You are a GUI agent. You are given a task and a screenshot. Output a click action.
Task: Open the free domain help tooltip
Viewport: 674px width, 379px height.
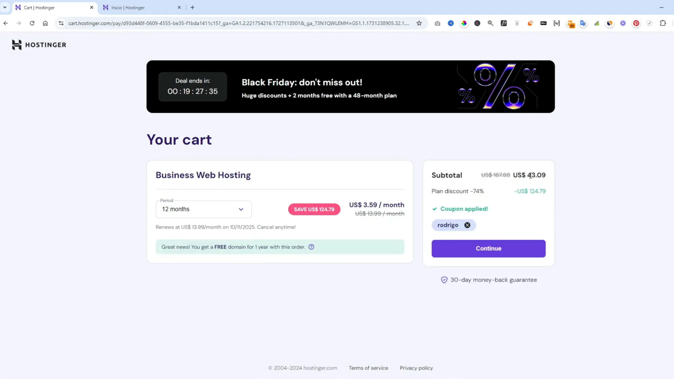311,247
